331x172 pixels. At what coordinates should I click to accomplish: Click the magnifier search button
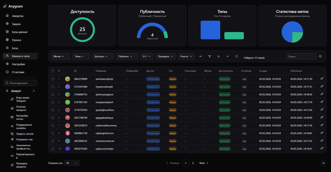[320, 56]
